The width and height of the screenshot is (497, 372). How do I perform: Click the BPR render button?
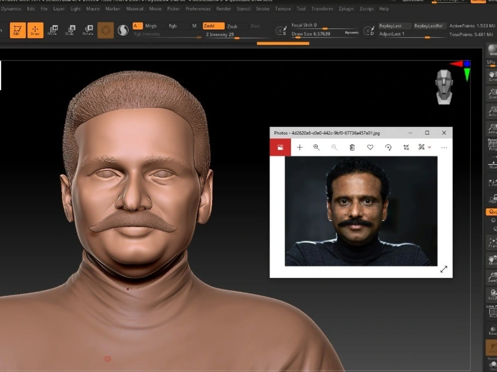[492, 50]
